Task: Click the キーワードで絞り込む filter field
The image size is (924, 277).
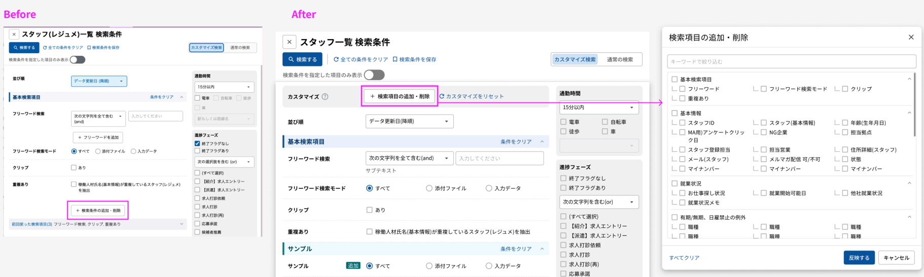Action: (791, 61)
